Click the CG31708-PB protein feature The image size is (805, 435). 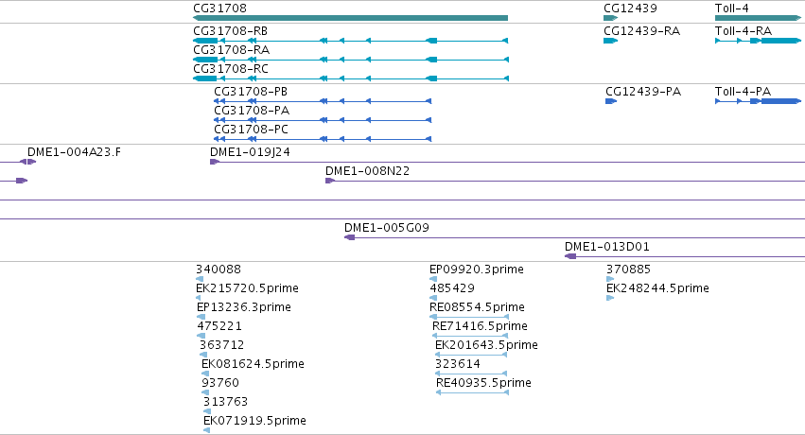(x=323, y=101)
